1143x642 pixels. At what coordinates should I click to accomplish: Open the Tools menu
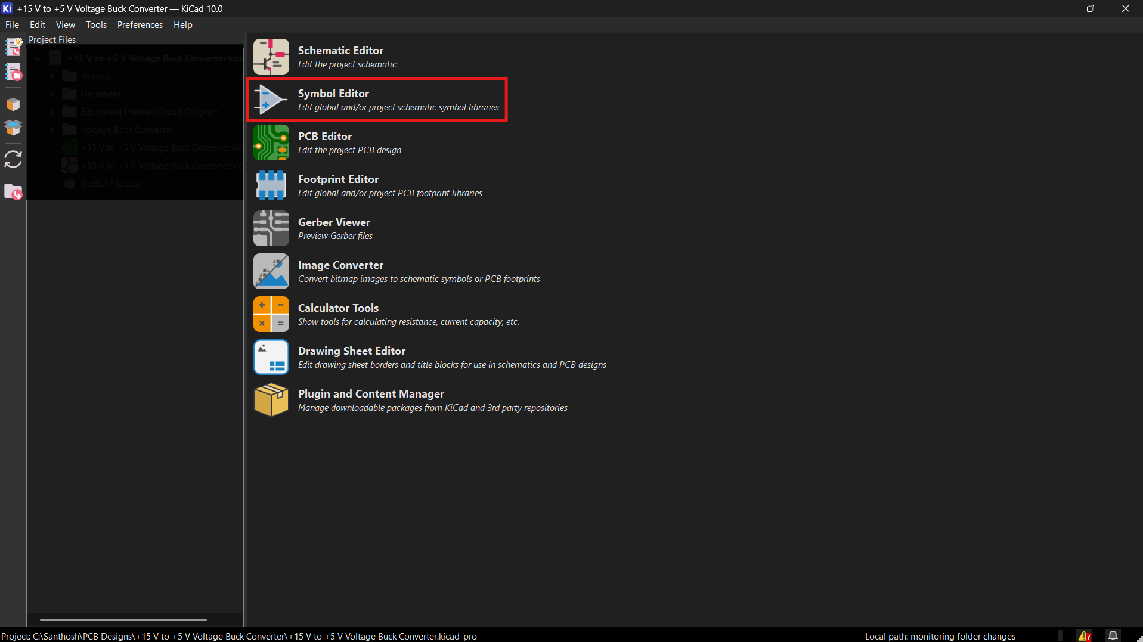(x=96, y=25)
